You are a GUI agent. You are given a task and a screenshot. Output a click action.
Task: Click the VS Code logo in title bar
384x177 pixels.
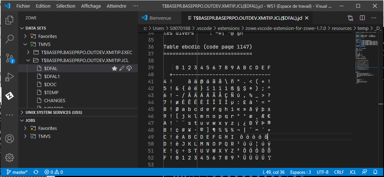[x=7, y=6]
